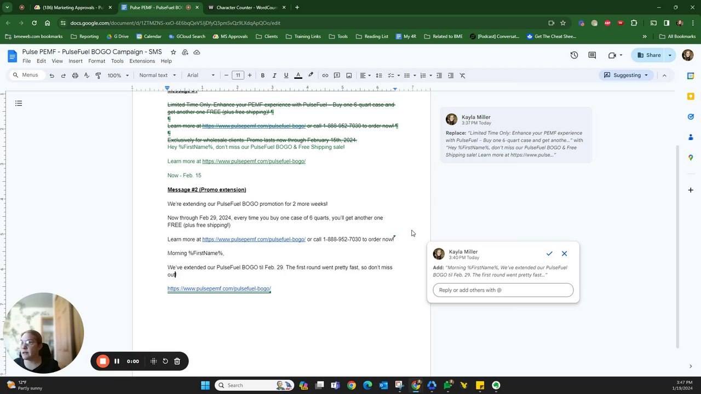Pause the screen recording
Viewport: 701px width, 394px height.
(x=117, y=361)
